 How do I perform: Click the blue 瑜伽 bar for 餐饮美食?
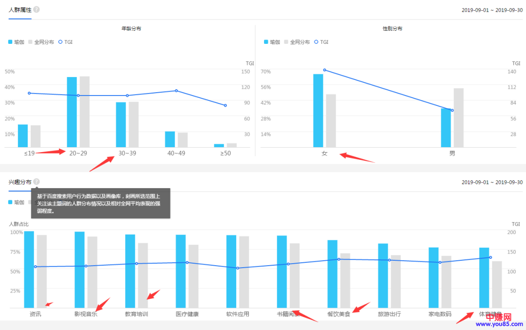click(333, 273)
